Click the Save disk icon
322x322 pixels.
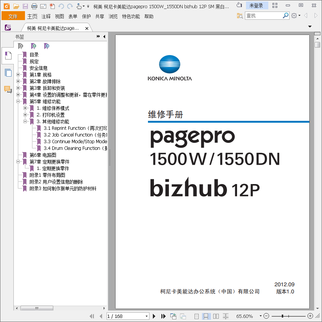[25, 6]
